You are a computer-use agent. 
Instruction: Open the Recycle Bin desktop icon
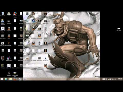click(3, 14)
